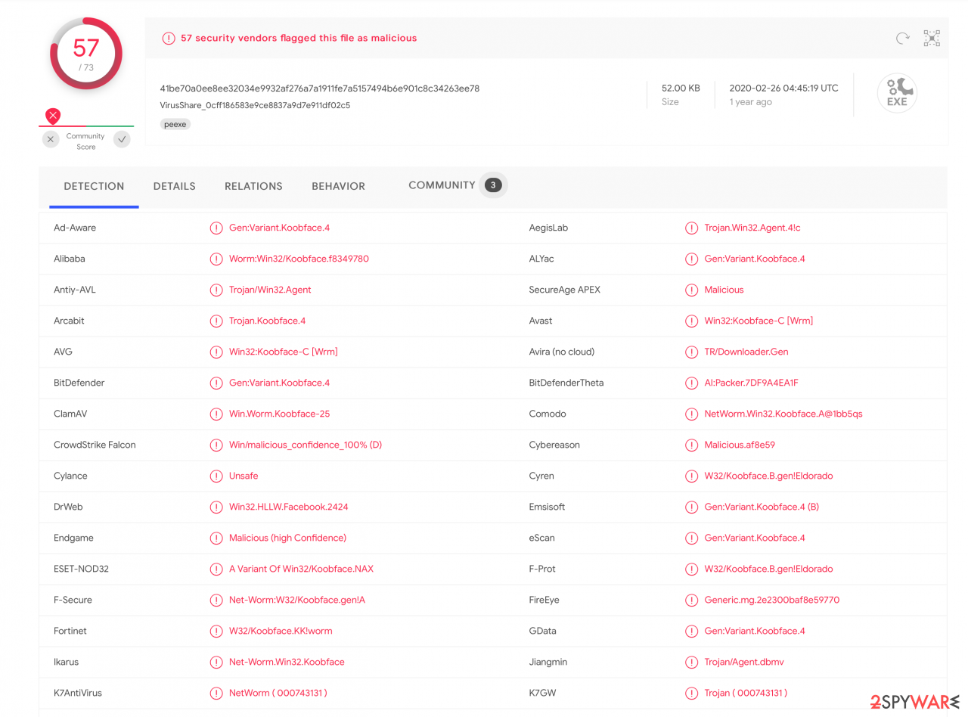Click the red alert icon in banner
968x717 pixels.
click(x=169, y=38)
